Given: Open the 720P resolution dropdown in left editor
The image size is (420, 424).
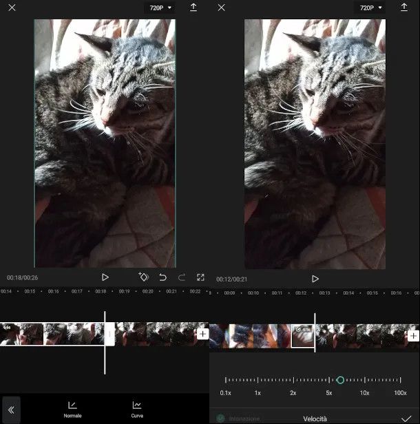Looking at the screenshot, I should [161, 8].
